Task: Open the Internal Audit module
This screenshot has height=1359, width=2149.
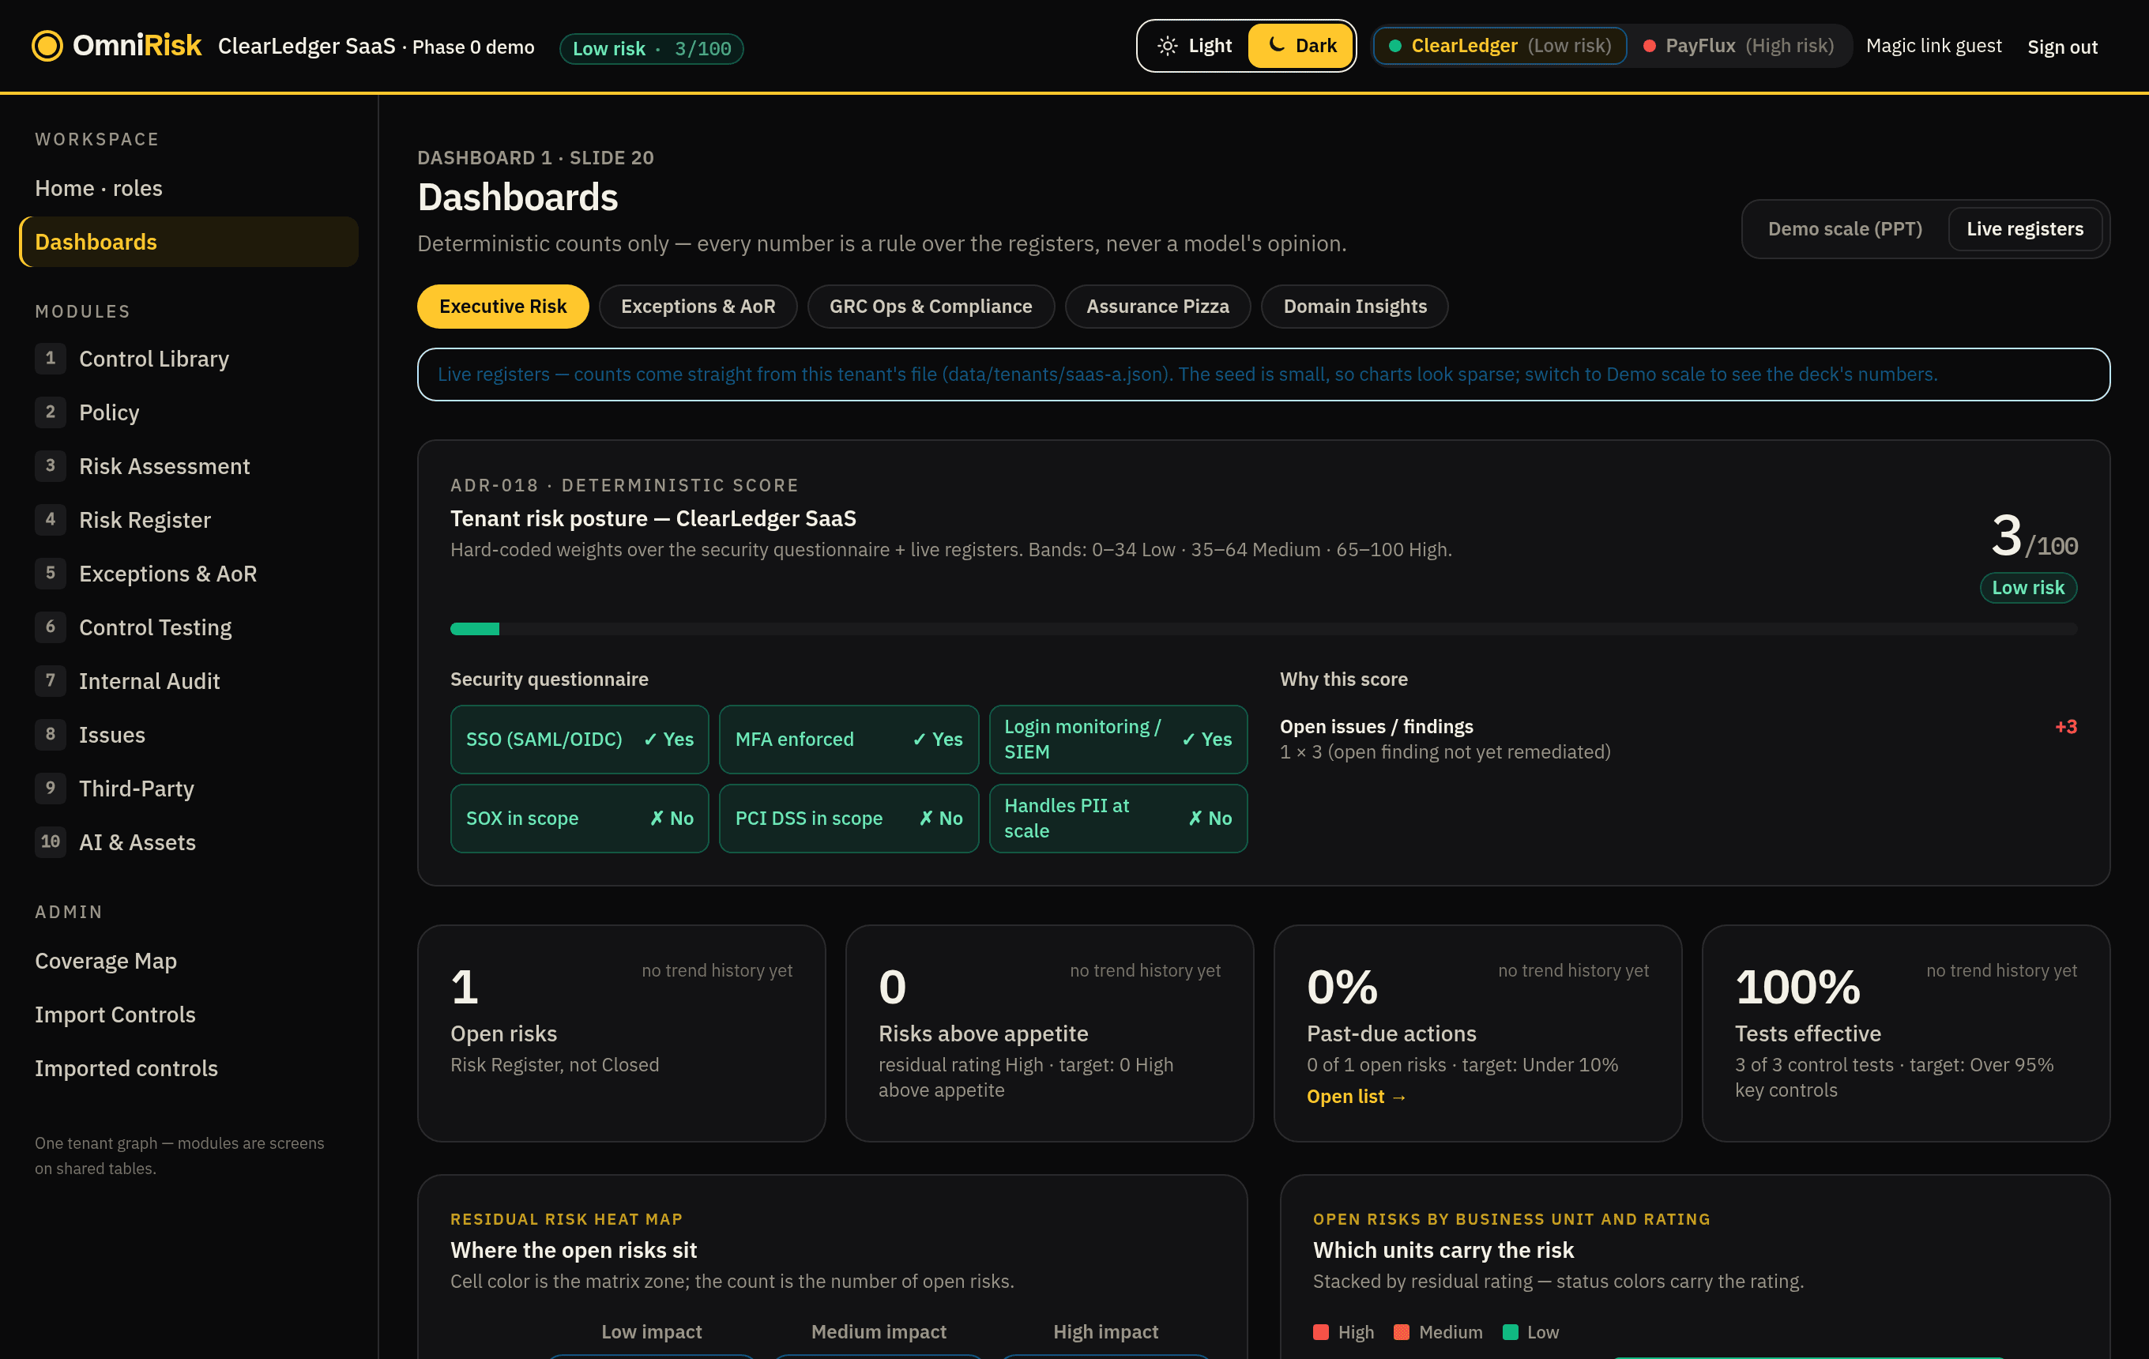Action: [188, 681]
